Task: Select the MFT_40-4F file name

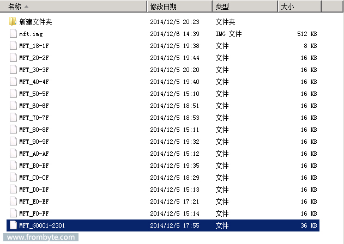Action: click(34, 82)
